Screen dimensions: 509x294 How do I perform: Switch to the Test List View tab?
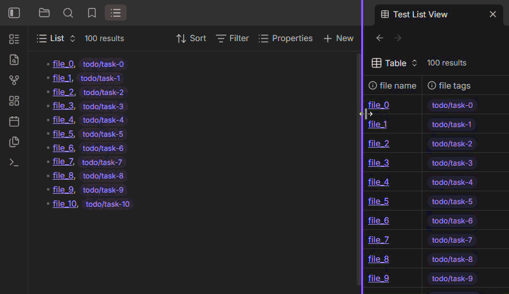(x=420, y=14)
